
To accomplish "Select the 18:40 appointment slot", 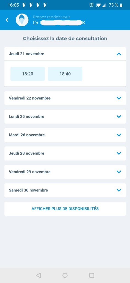I will pyautogui.click(x=65, y=74).
